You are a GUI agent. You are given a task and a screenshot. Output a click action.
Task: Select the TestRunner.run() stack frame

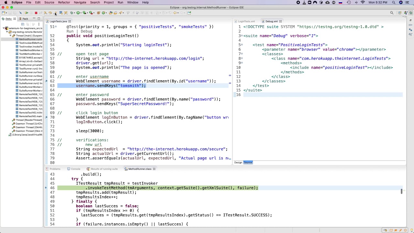tap(30, 69)
